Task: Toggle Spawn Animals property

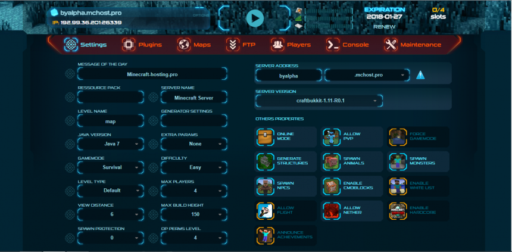Action: [352, 161]
